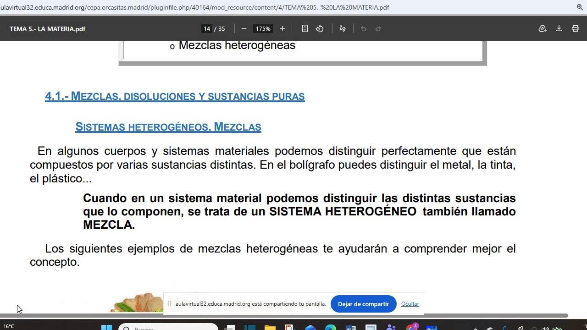Click Dejar de compartir button

pos(363,304)
